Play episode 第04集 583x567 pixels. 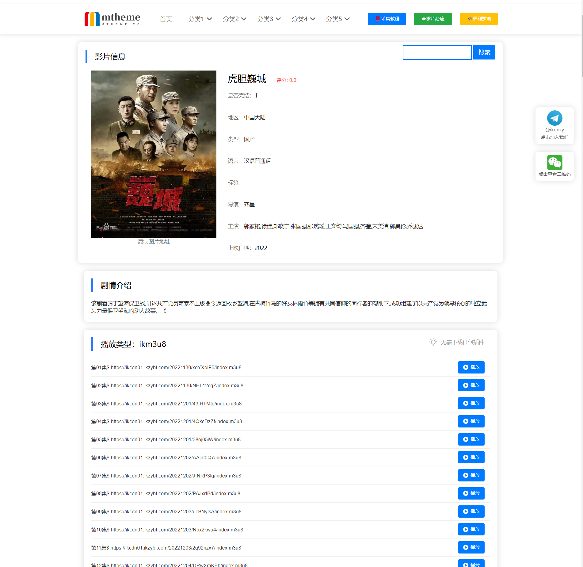[x=471, y=421]
